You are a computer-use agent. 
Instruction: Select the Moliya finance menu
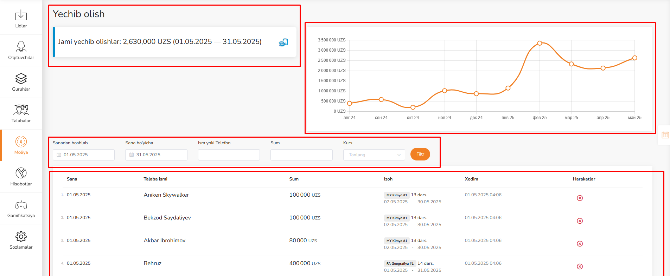(21, 145)
